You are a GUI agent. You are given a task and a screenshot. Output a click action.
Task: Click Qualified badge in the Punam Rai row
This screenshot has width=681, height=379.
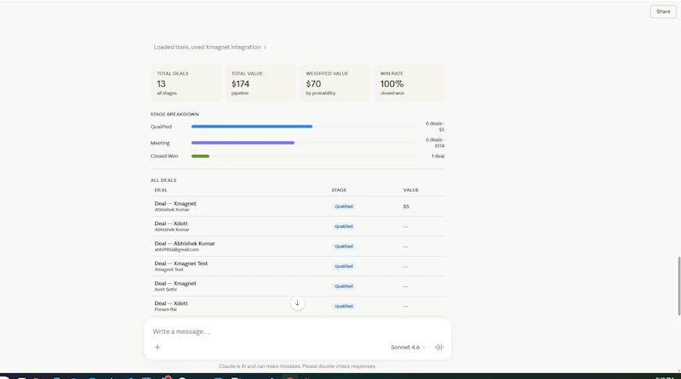point(344,306)
